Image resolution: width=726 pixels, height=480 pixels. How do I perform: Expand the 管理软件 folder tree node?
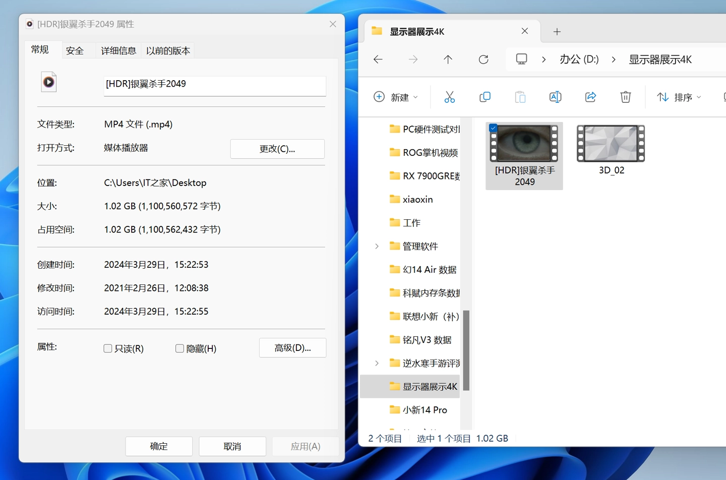coord(377,246)
